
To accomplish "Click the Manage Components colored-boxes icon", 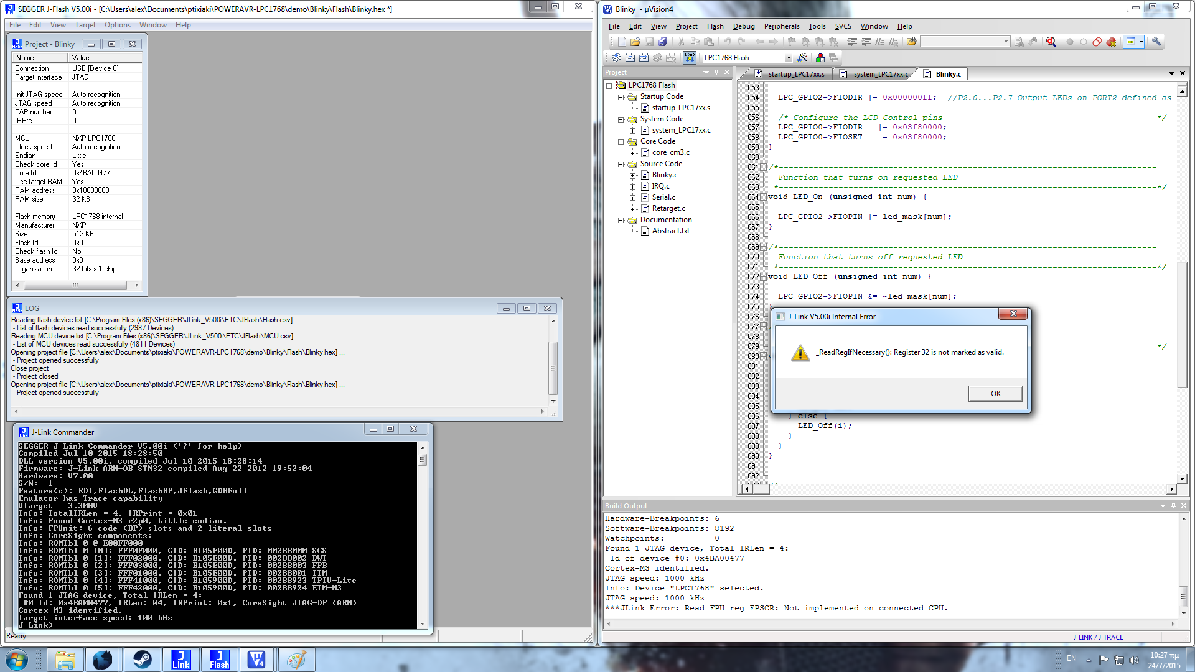I will [x=820, y=58].
